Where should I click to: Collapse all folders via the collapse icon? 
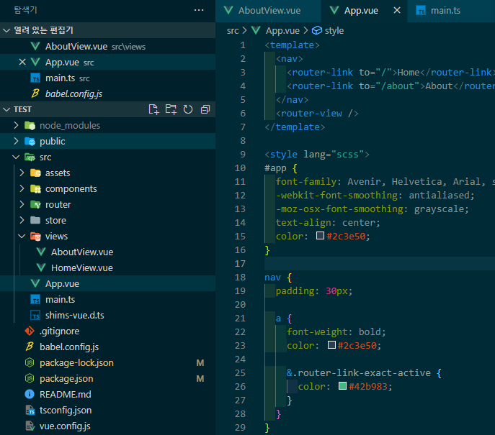205,109
